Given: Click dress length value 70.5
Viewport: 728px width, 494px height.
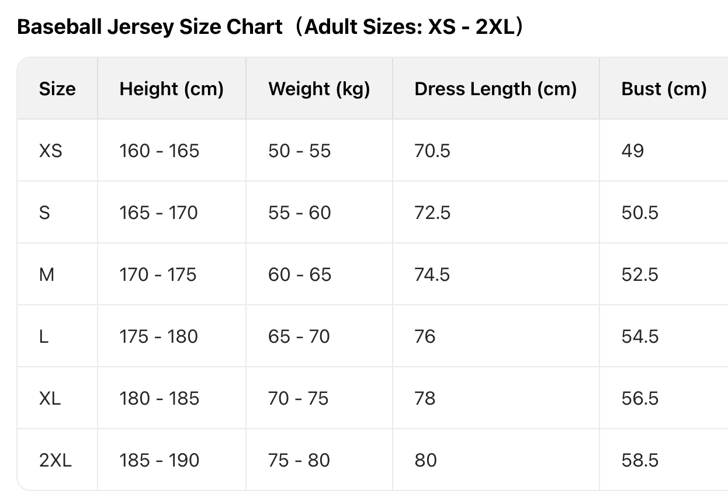Looking at the screenshot, I should [432, 151].
